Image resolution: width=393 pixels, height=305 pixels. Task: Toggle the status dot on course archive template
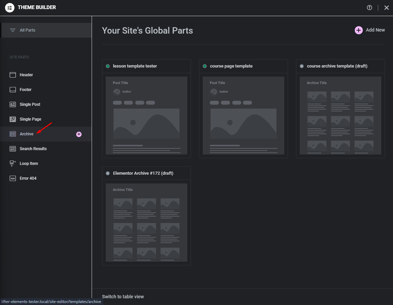pos(301,66)
